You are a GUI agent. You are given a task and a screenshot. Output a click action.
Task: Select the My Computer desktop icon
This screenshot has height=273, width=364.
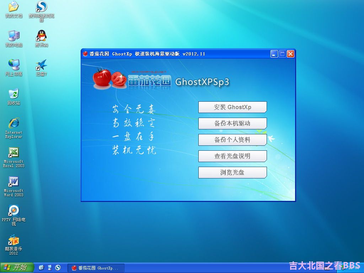(x=14, y=38)
